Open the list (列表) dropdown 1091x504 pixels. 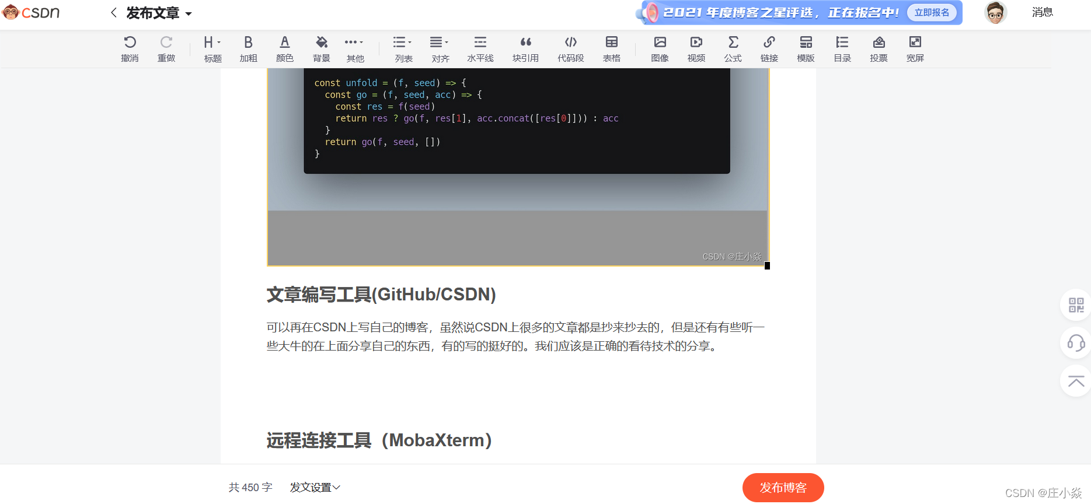403,48
